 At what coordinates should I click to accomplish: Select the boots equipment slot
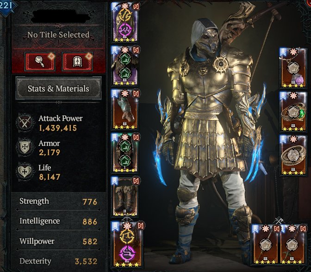point(125,196)
